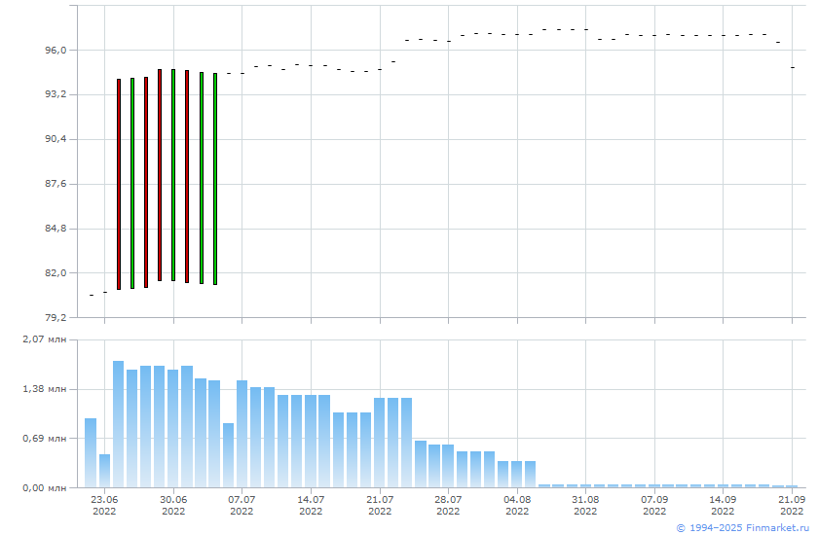
Task: Select the 14.07 2022 date label
Action: click(311, 505)
